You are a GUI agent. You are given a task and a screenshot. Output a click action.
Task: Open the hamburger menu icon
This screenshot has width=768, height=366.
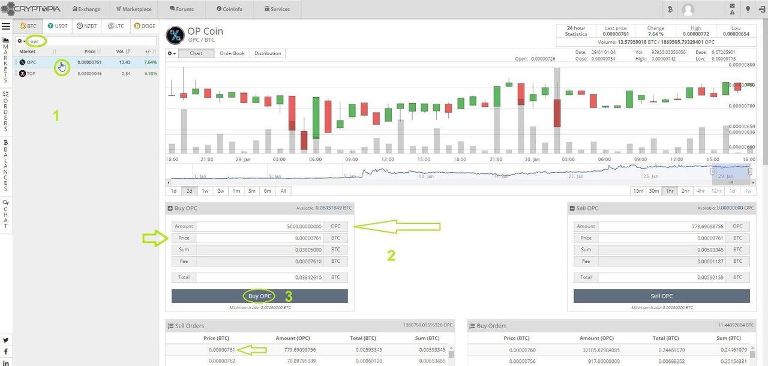(x=6, y=26)
